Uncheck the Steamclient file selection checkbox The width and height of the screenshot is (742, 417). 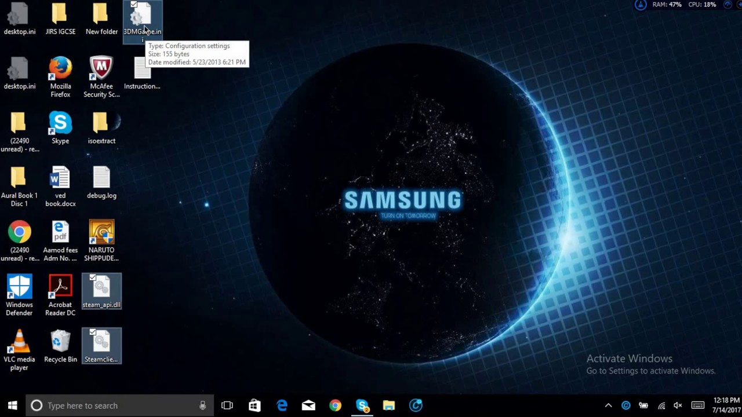(93, 332)
